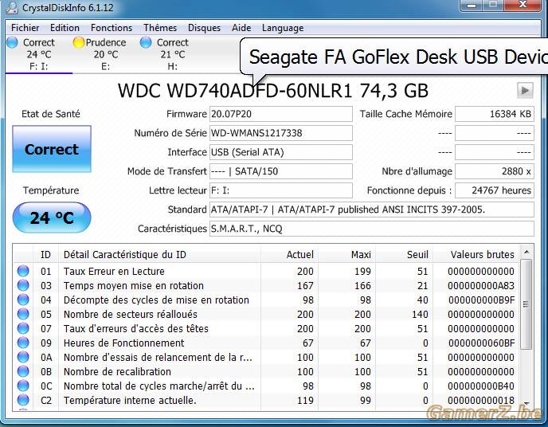The height and width of the screenshot is (427, 548).
Task: Select the Temps moyen mise en rotation row
Action: coord(266,285)
